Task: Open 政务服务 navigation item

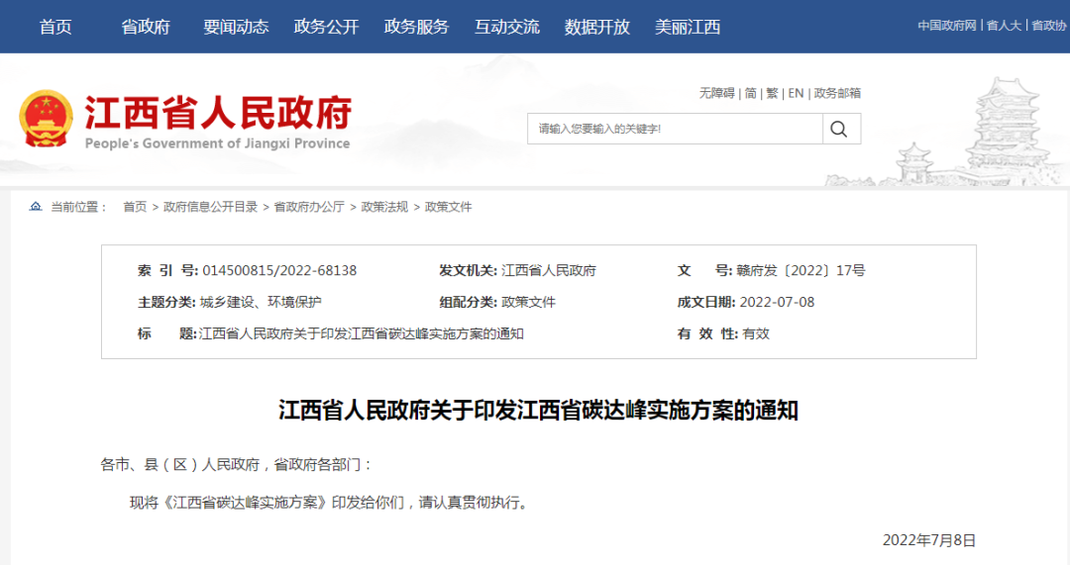Action: (x=416, y=27)
